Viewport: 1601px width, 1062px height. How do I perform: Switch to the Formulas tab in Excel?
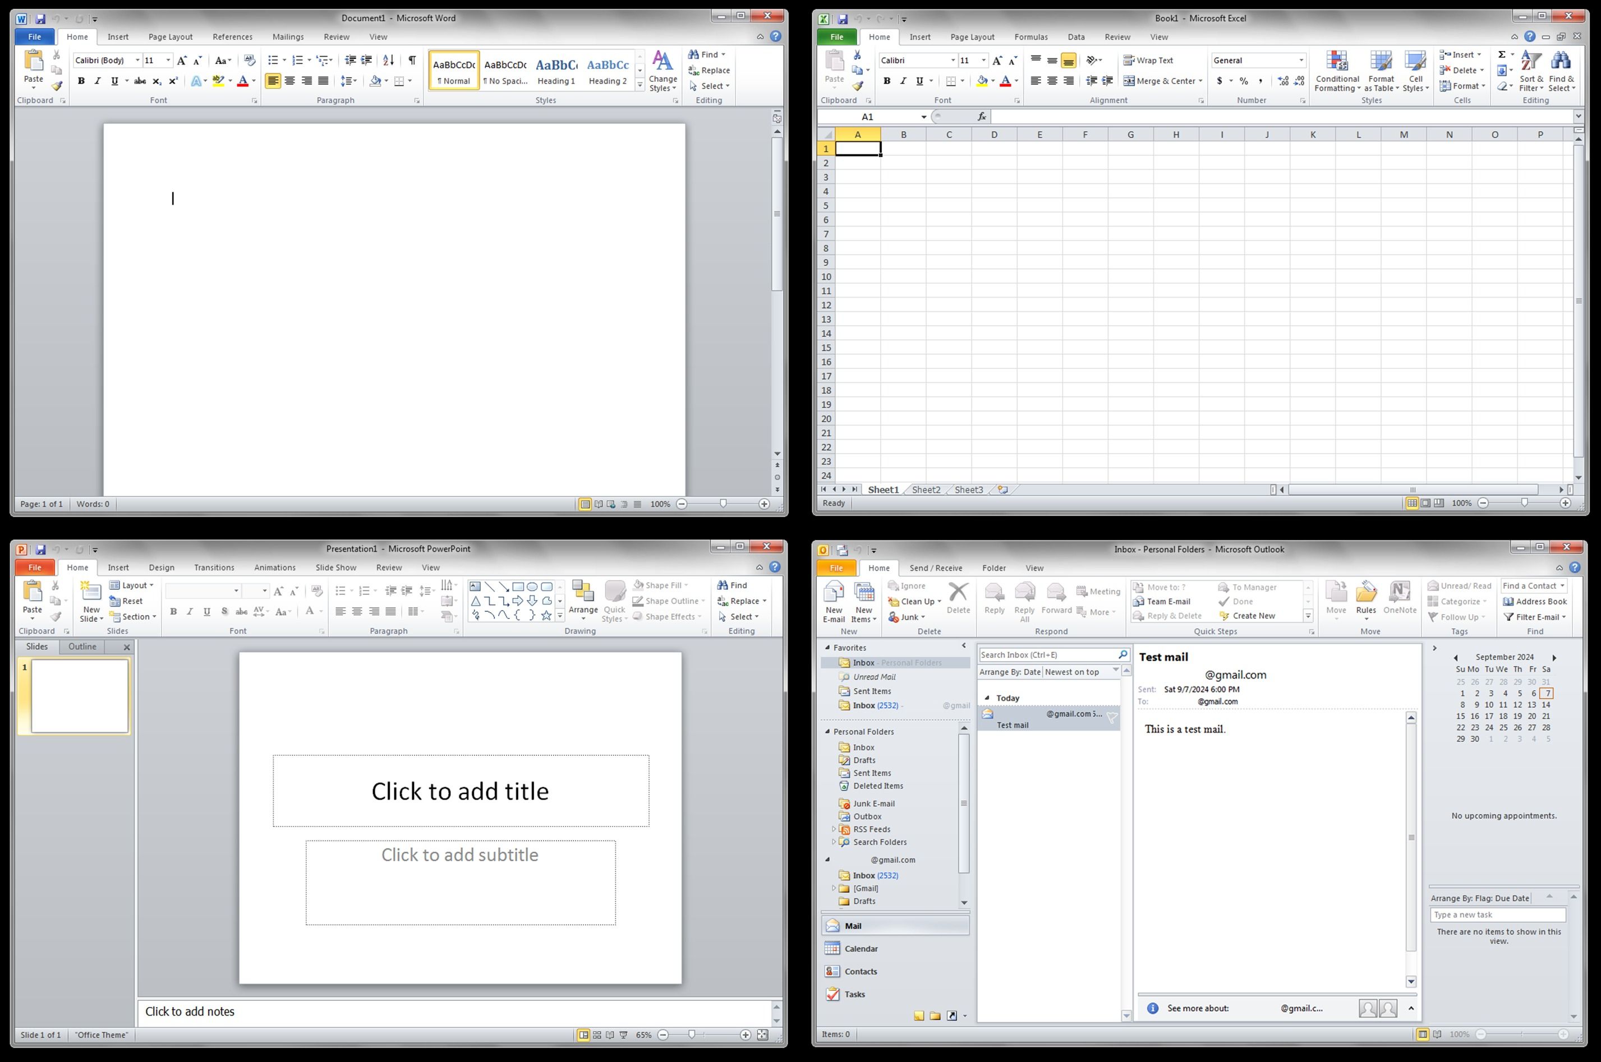pyautogui.click(x=1030, y=36)
